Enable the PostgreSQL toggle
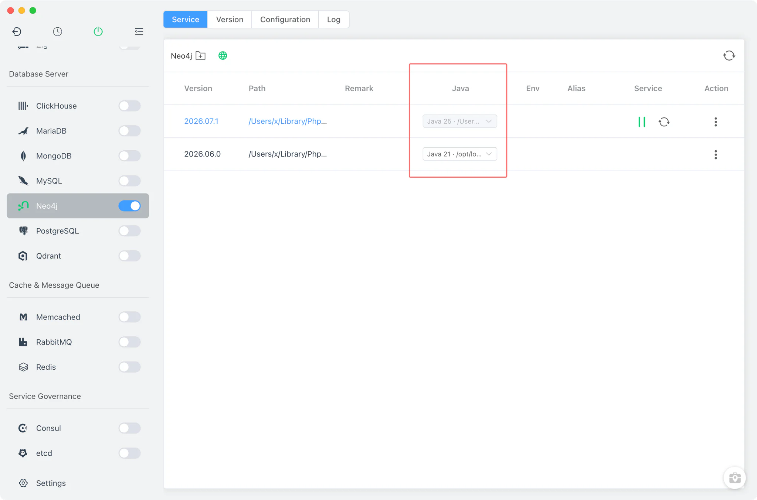This screenshot has width=757, height=500. [129, 231]
